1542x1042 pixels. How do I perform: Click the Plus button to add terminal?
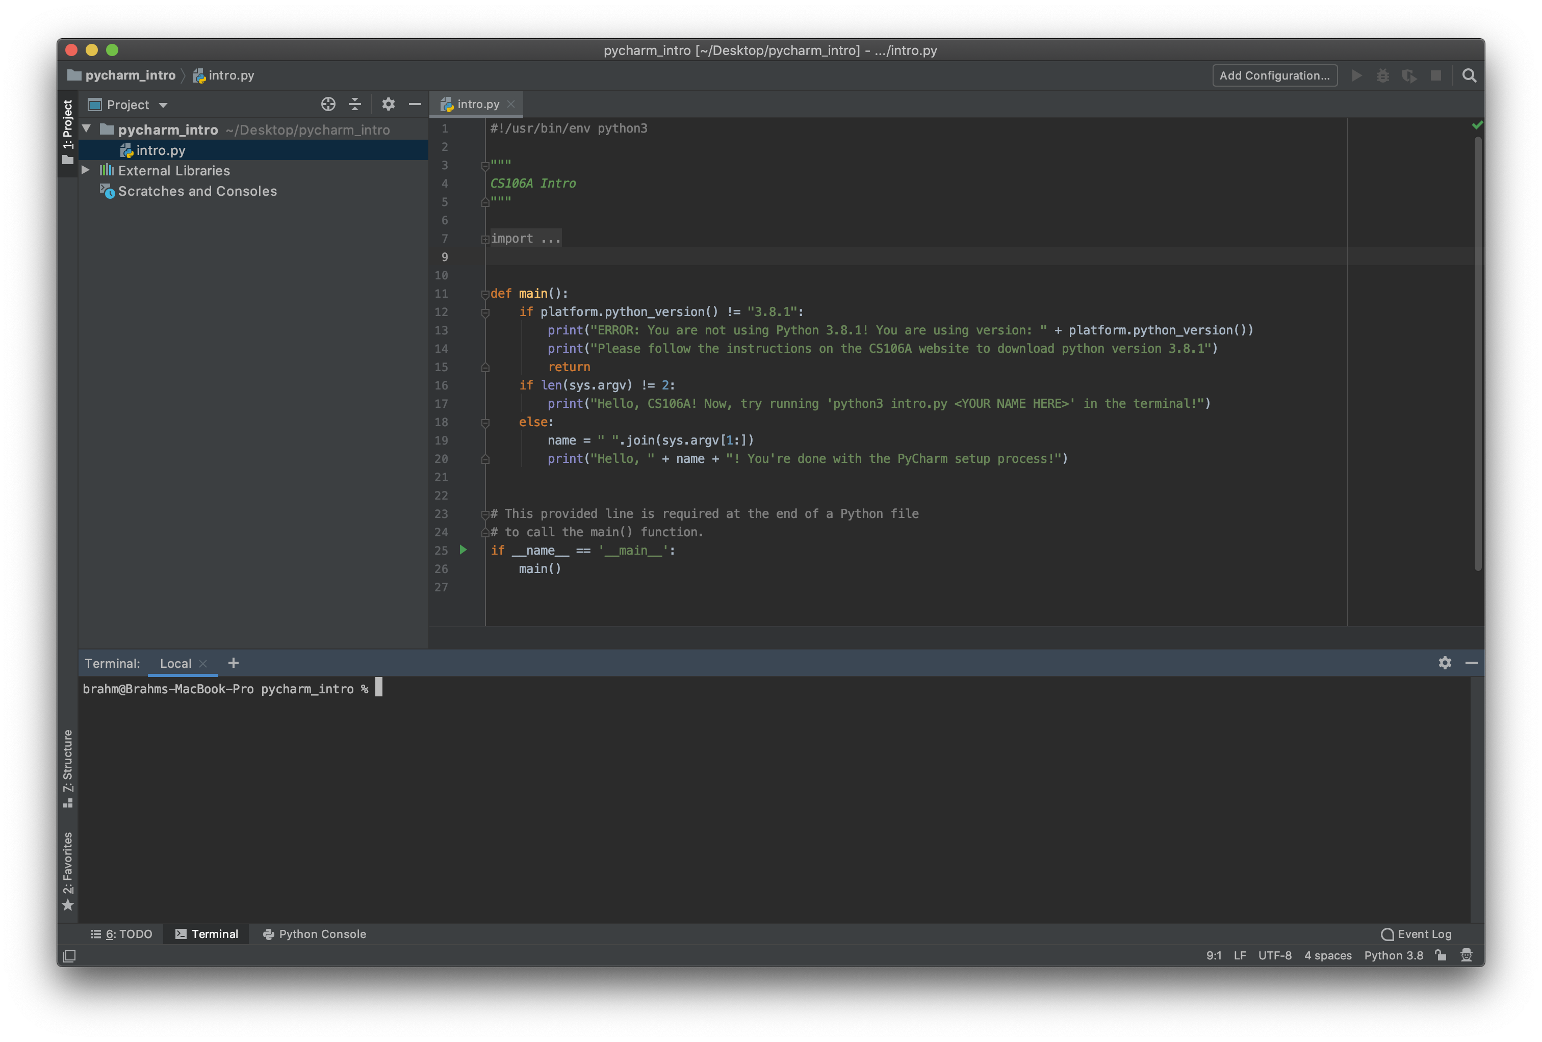[232, 662]
